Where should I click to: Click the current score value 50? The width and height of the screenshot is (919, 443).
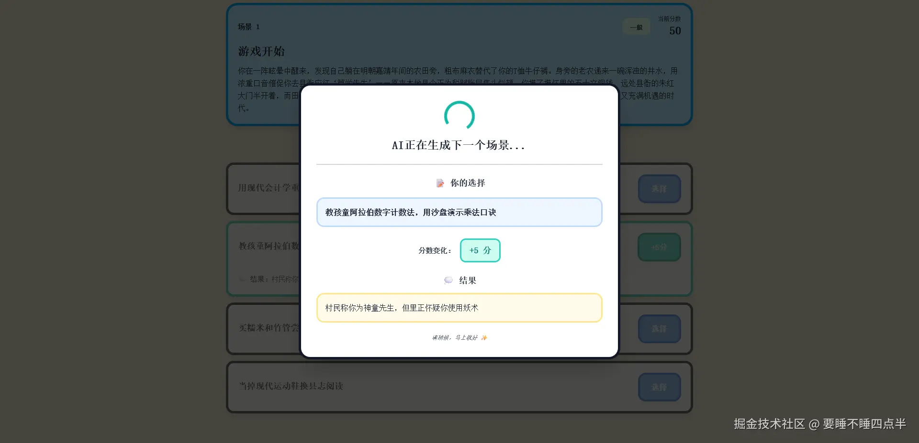(x=675, y=31)
